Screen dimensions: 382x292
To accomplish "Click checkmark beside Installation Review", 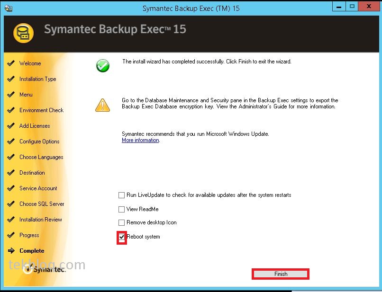I will click(x=11, y=220).
